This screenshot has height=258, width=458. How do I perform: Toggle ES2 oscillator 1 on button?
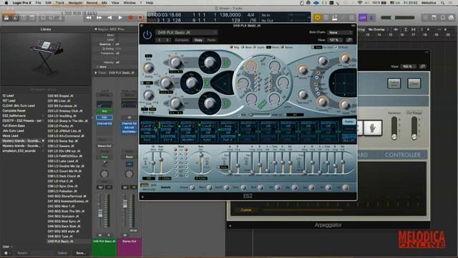pos(225,63)
